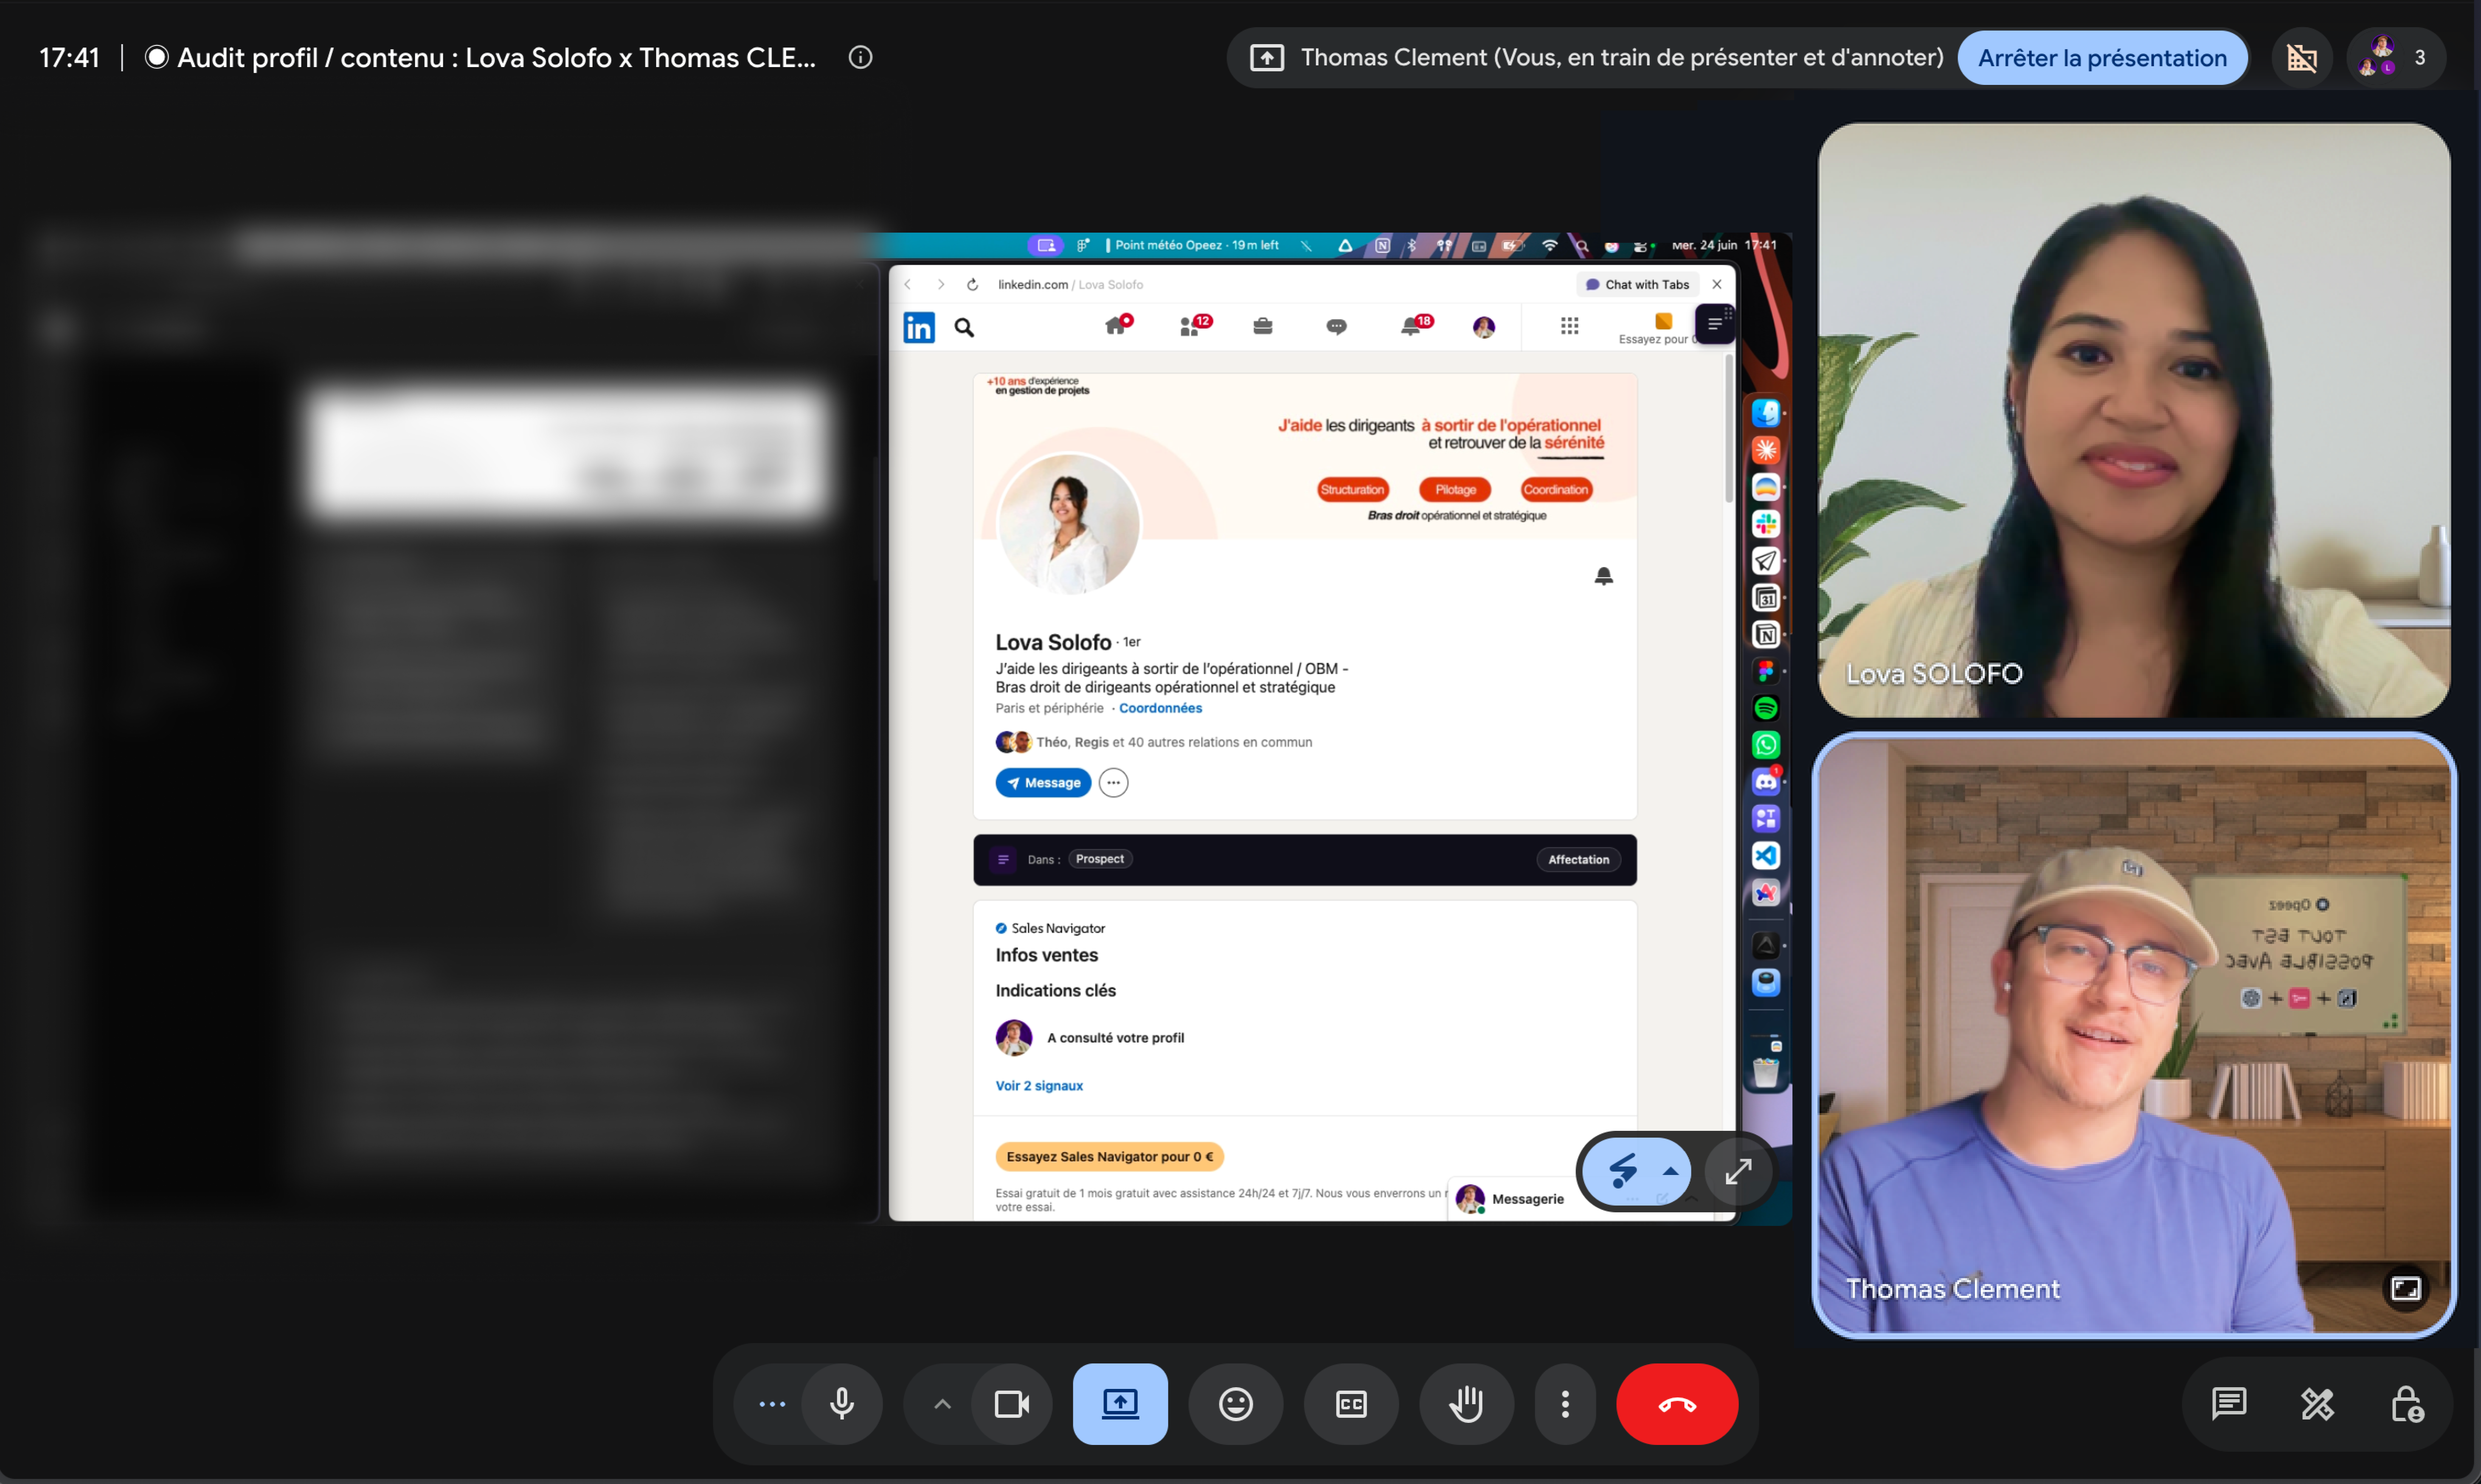Open Voir 2 signaux link
This screenshot has height=1484, width=2481.
(x=1039, y=1085)
